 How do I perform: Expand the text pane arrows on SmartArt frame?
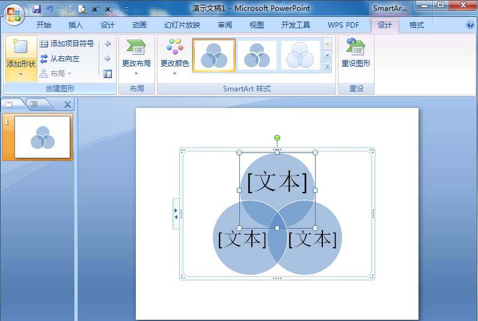pos(176,214)
